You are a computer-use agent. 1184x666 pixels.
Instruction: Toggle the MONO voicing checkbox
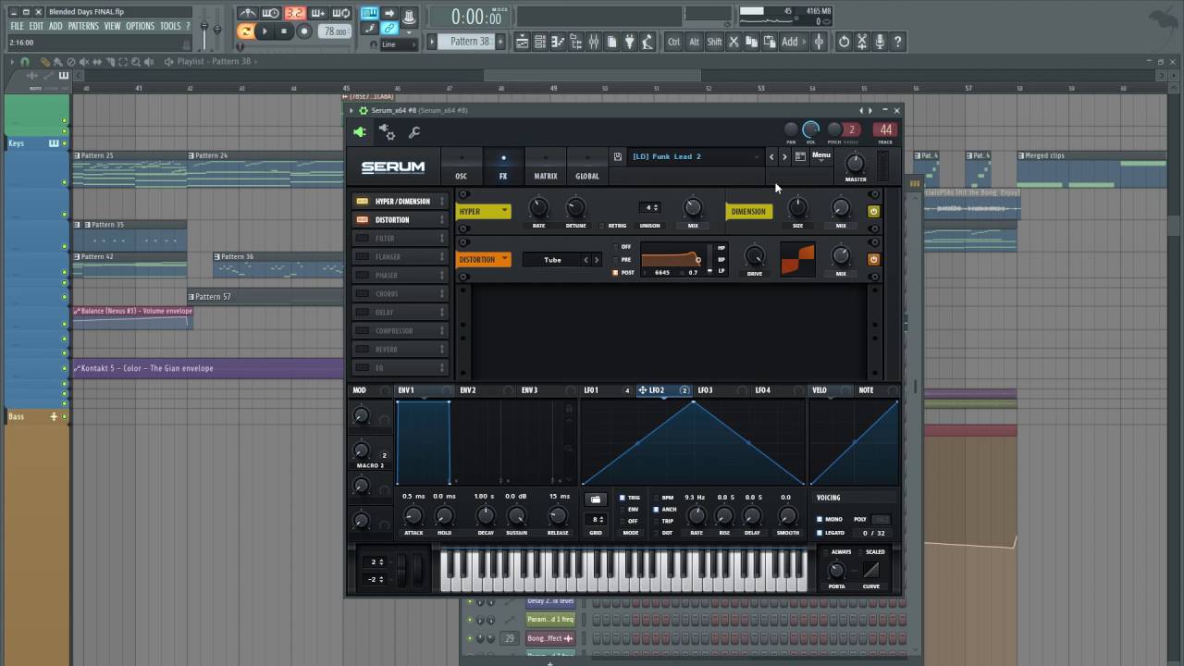click(820, 520)
